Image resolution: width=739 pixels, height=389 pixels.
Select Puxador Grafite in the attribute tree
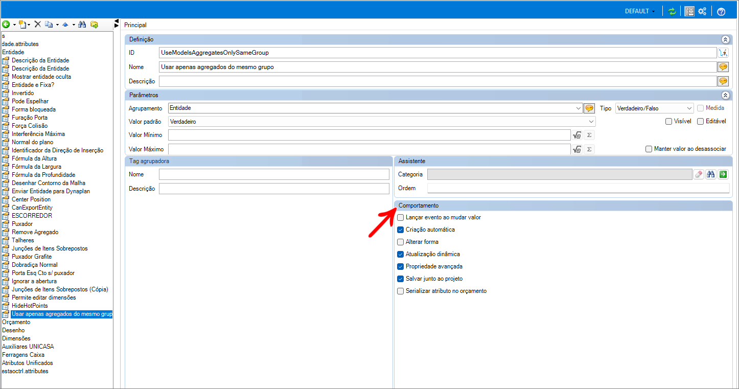click(x=32, y=257)
